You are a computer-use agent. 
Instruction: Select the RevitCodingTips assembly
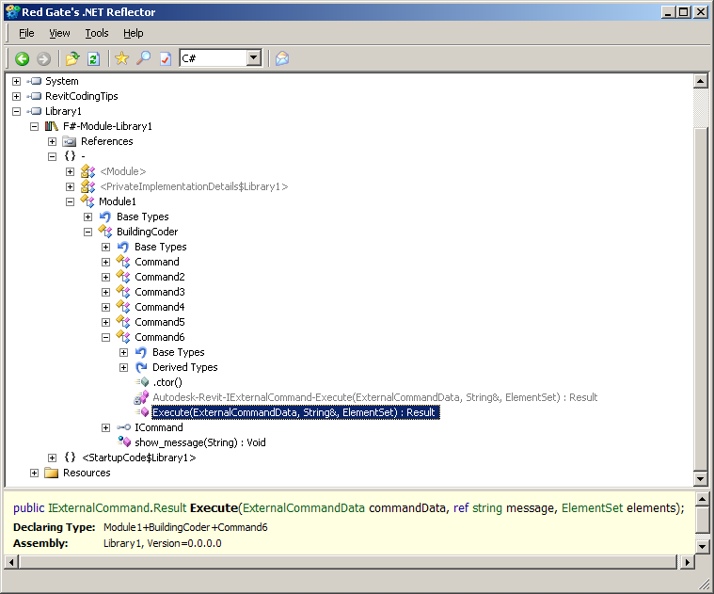[x=81, y=96]
